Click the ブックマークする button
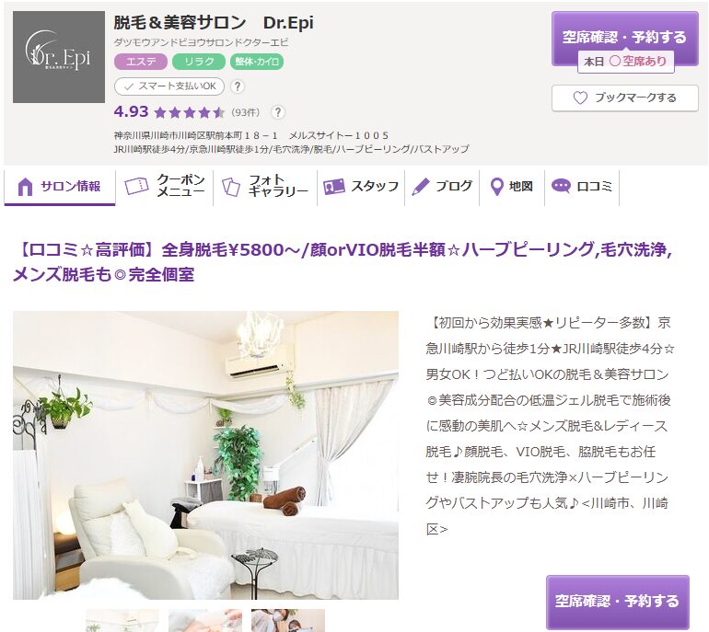 (625, 98)
